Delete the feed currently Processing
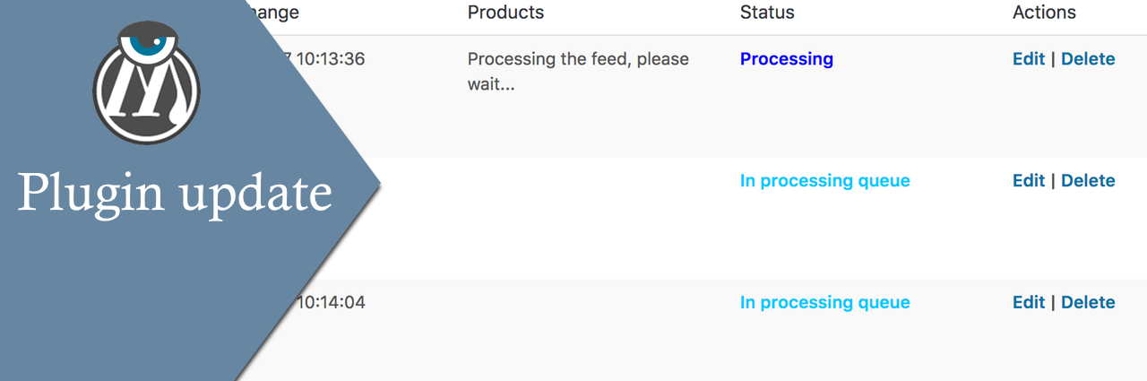Viewport: 1147px width, 381px height. [1088, 59]
